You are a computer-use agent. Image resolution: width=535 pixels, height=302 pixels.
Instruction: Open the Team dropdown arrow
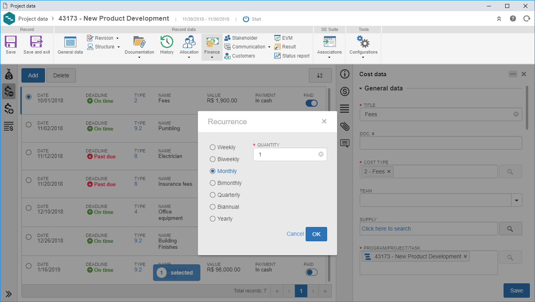click(x=516, y=200)
